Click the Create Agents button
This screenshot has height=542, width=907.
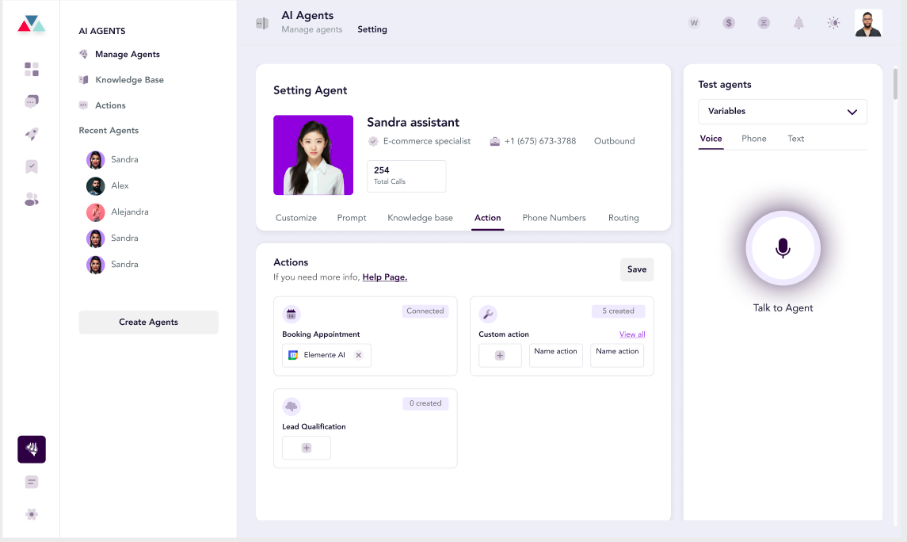click(x=149, y=323)
